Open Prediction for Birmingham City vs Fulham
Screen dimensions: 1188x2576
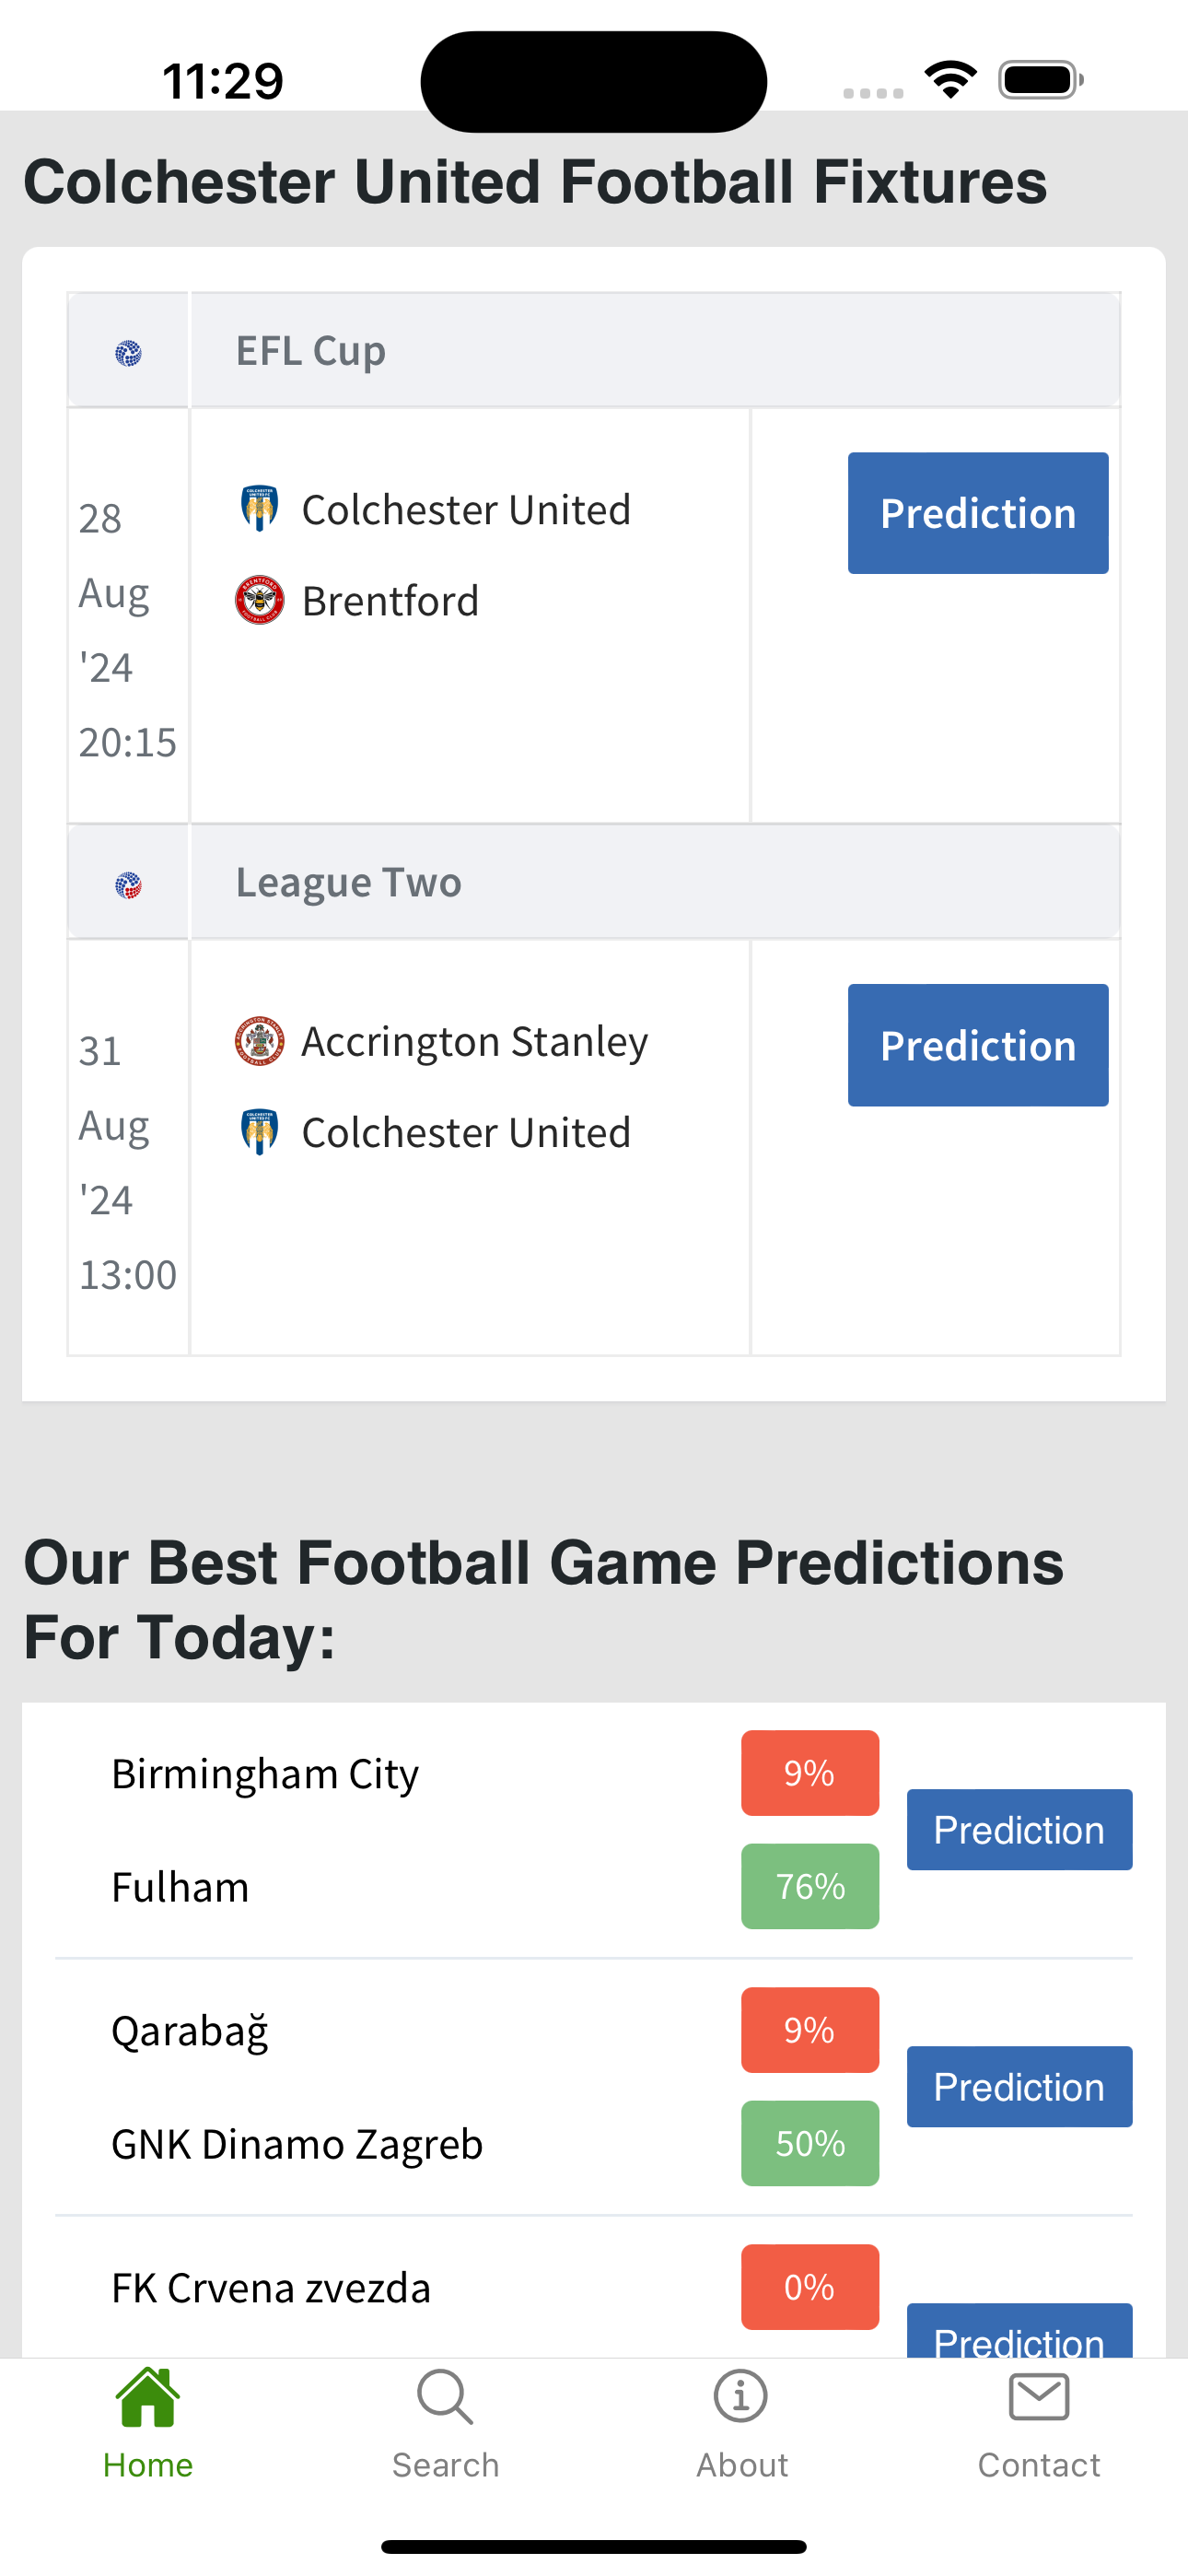click(1019, 1830)
